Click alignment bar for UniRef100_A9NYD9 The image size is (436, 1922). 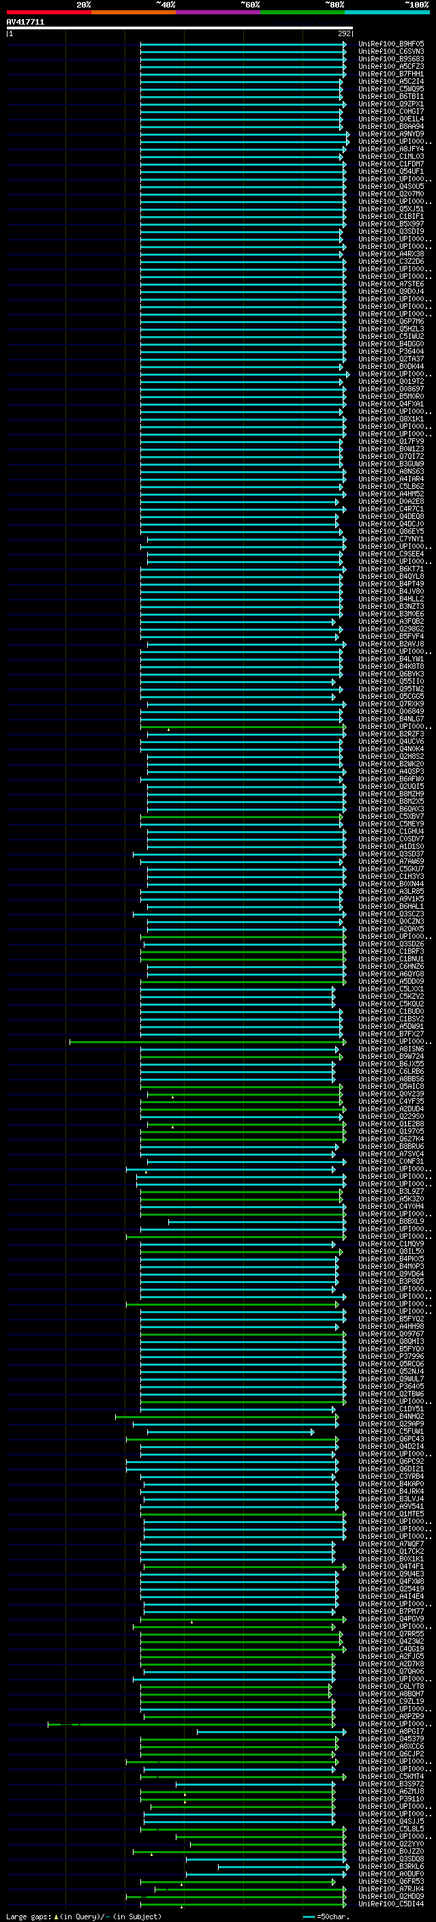[245, 134]
